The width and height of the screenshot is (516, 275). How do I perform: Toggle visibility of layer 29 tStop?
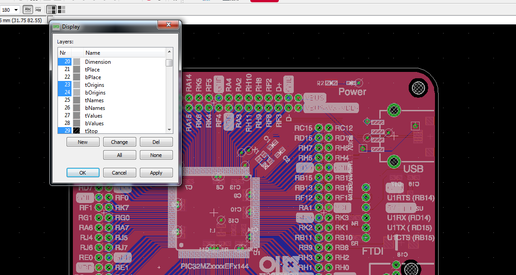click(x=65, y=131)
